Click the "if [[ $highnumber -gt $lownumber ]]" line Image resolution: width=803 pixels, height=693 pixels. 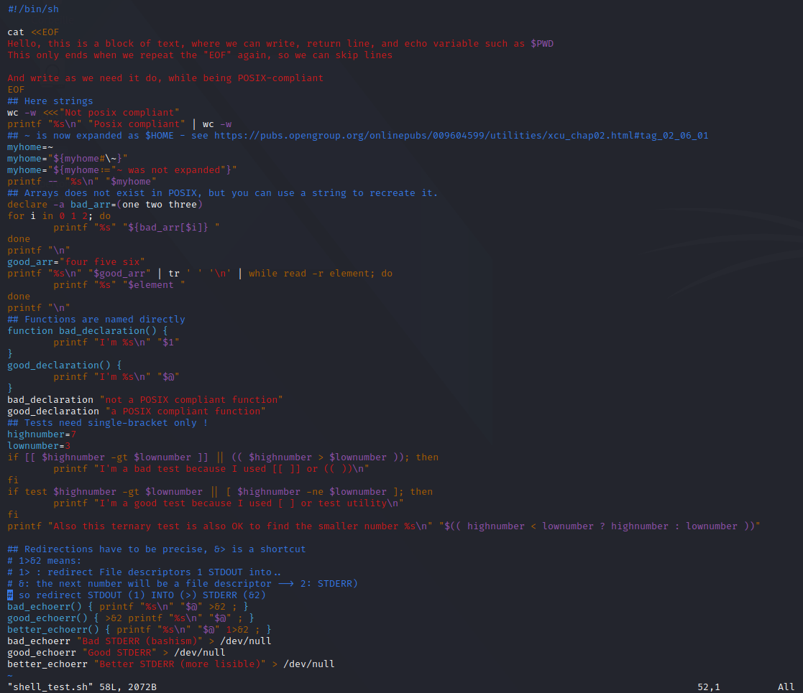point(223,457)
